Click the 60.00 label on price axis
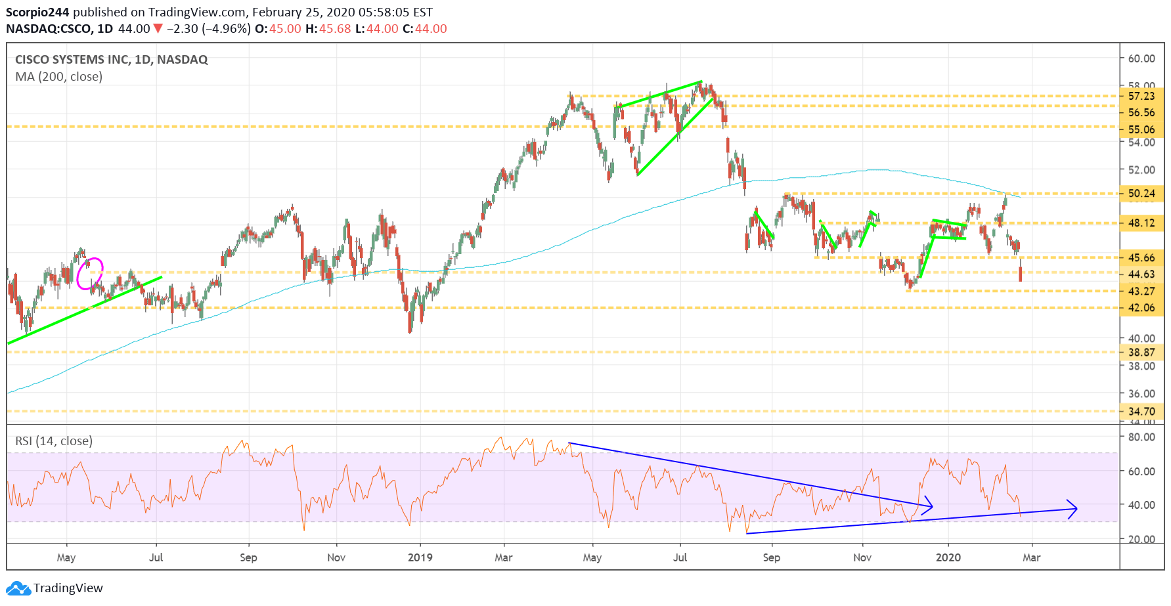This screenshot has height=606, width=1171. pyautogui.click(x=1141, y=58)
